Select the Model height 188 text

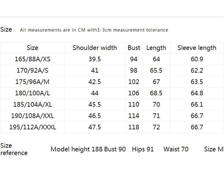tap(76, 149)
